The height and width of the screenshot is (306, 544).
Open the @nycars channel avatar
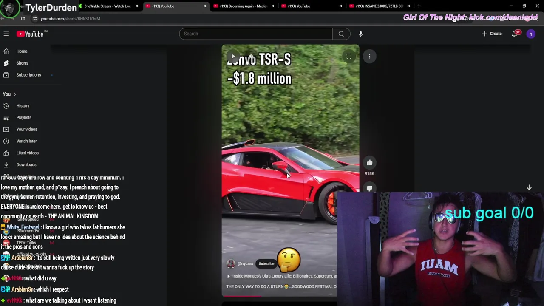tap(231, 263)
